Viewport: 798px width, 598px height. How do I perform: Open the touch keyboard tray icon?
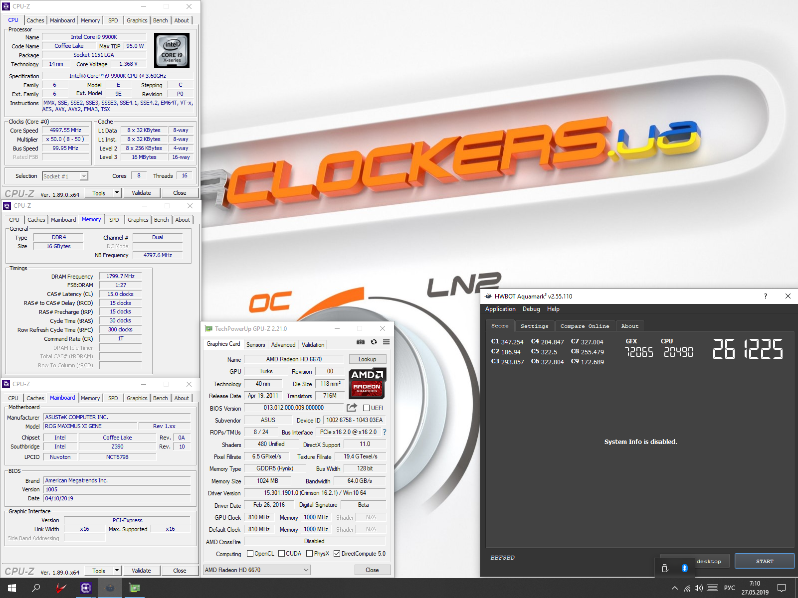click(x=713, y=588)
